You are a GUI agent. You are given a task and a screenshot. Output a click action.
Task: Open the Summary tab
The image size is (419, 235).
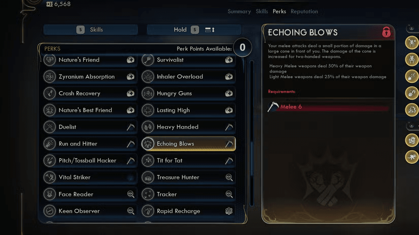point(239,11)
